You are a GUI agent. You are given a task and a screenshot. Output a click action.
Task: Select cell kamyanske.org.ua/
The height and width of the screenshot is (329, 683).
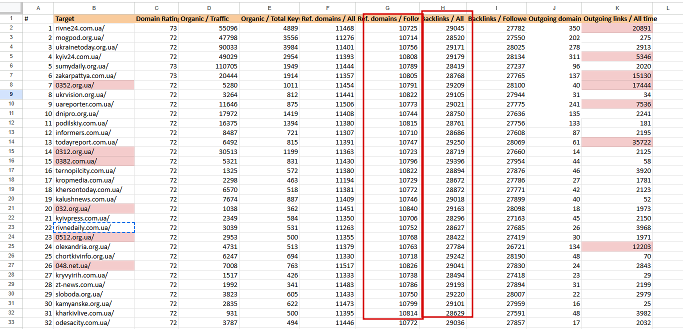(94, 303)
